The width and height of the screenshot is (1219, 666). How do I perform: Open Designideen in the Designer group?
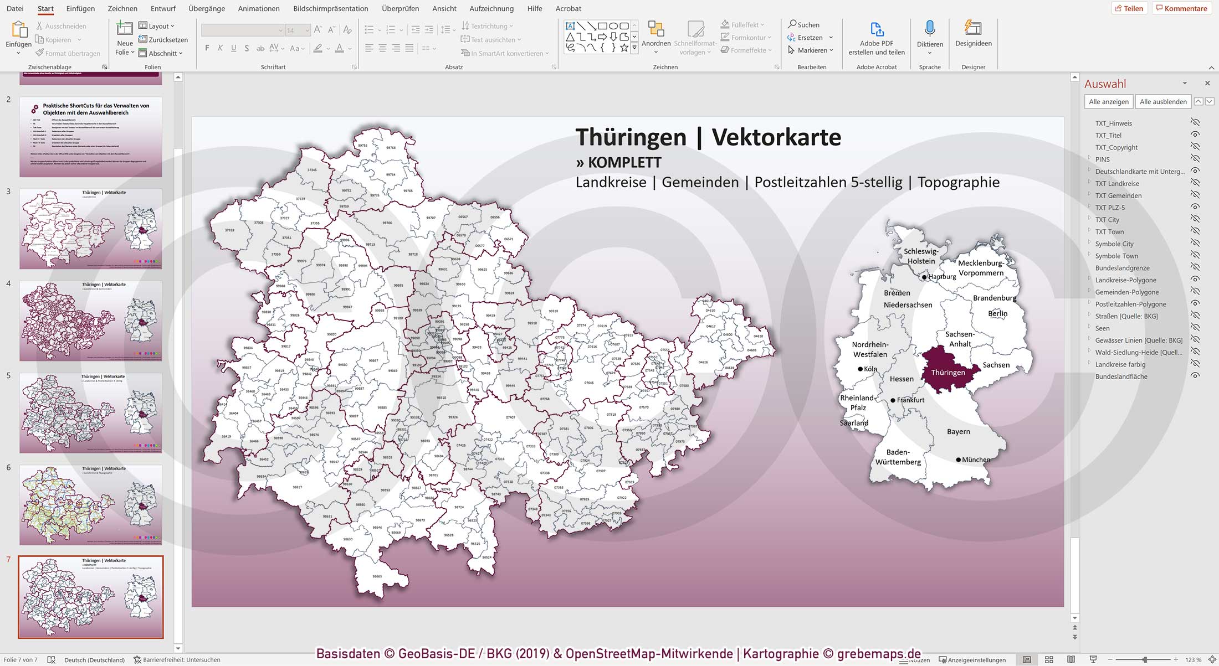(x=973, y=29)
